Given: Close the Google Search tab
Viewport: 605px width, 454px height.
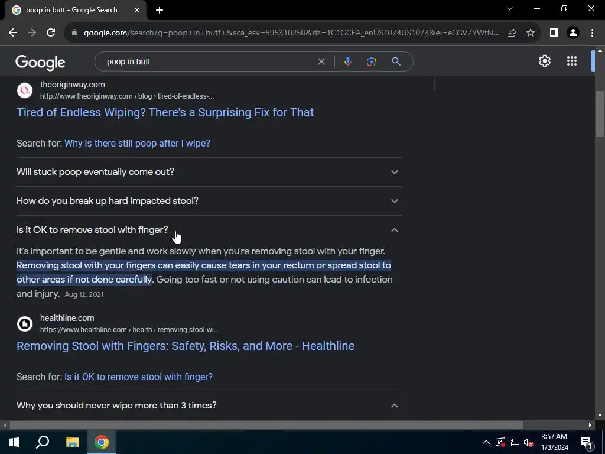Looking at the screenshot, I should pyautogui.click(x=137, y=10).
